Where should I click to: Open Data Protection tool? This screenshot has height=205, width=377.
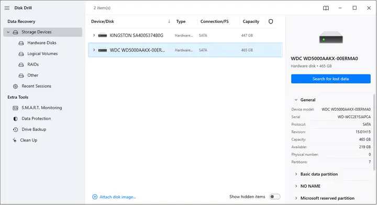36,118
